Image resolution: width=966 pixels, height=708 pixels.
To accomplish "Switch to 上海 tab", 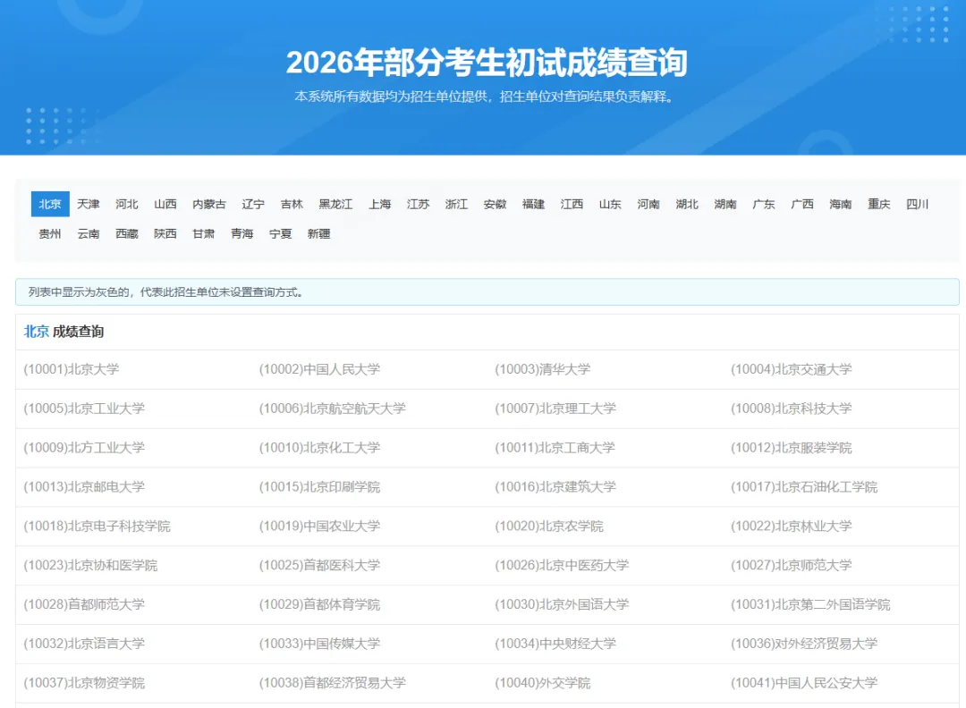I will coord(379,204).
